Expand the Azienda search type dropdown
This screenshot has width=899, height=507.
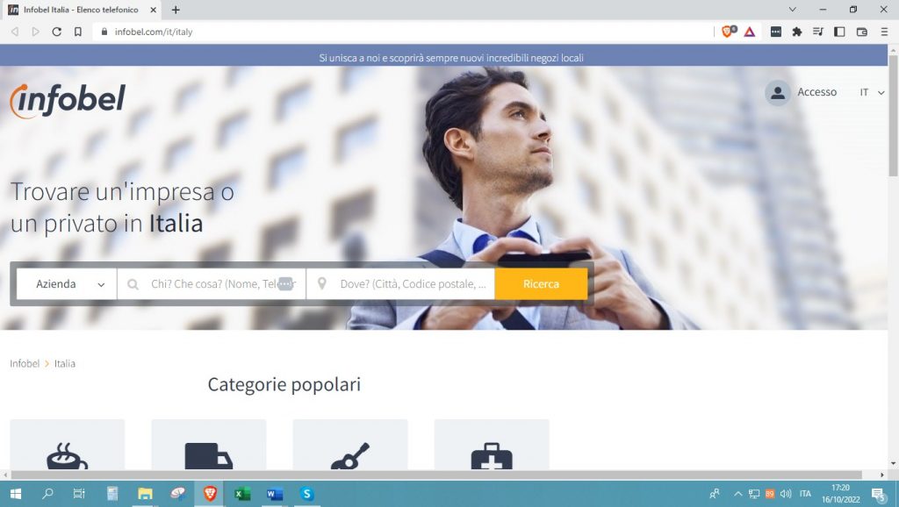pos(67,284)
